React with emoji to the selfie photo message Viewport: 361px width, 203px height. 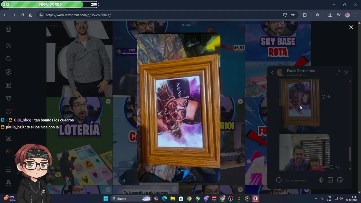(331, 167)
